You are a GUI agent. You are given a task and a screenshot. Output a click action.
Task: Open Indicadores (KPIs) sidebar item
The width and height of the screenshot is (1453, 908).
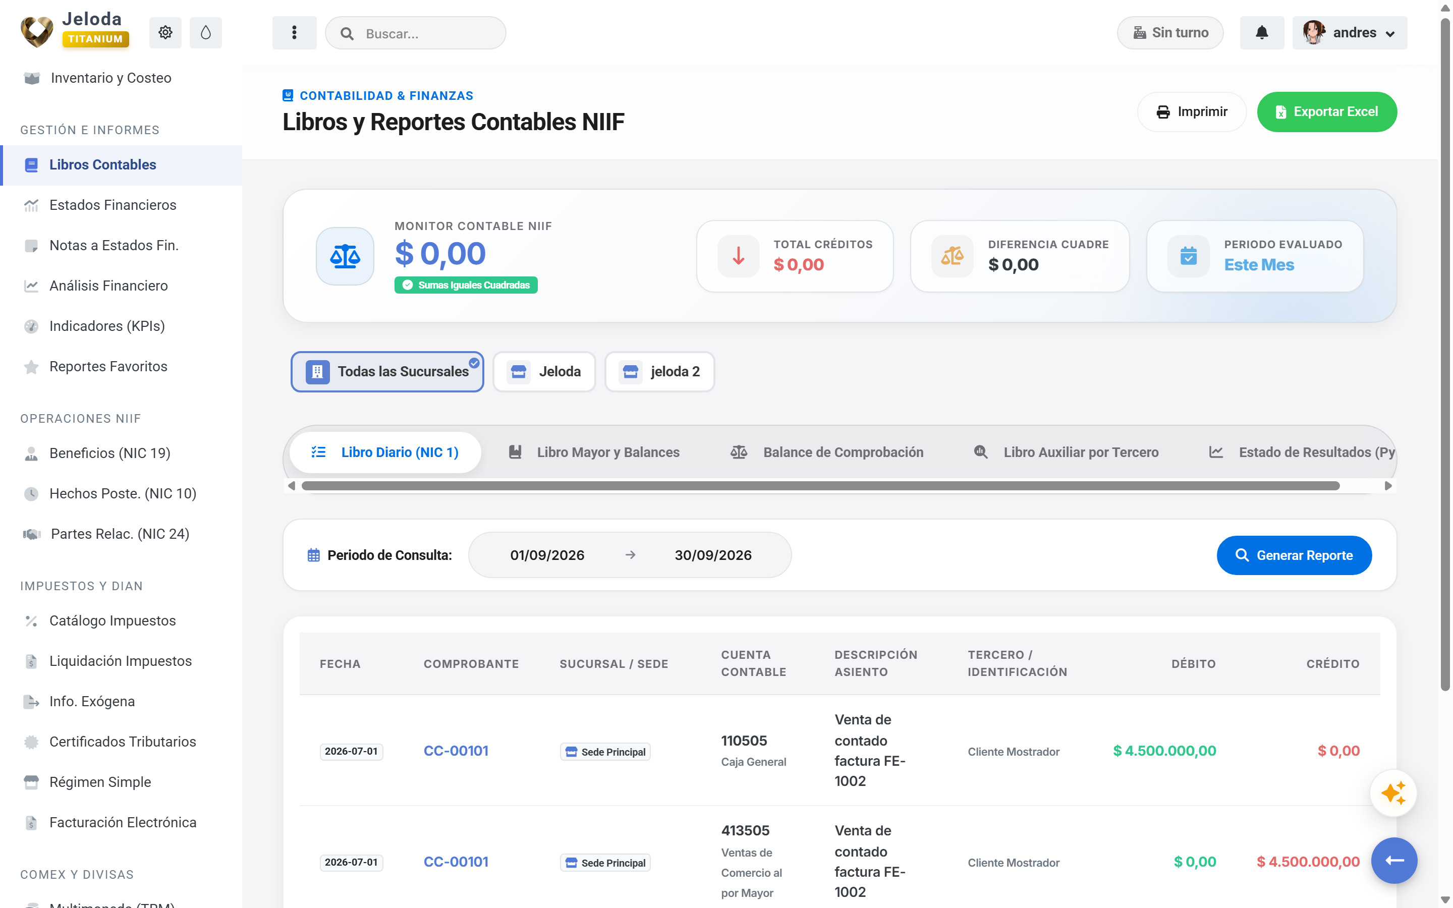(x=121, y=326)
